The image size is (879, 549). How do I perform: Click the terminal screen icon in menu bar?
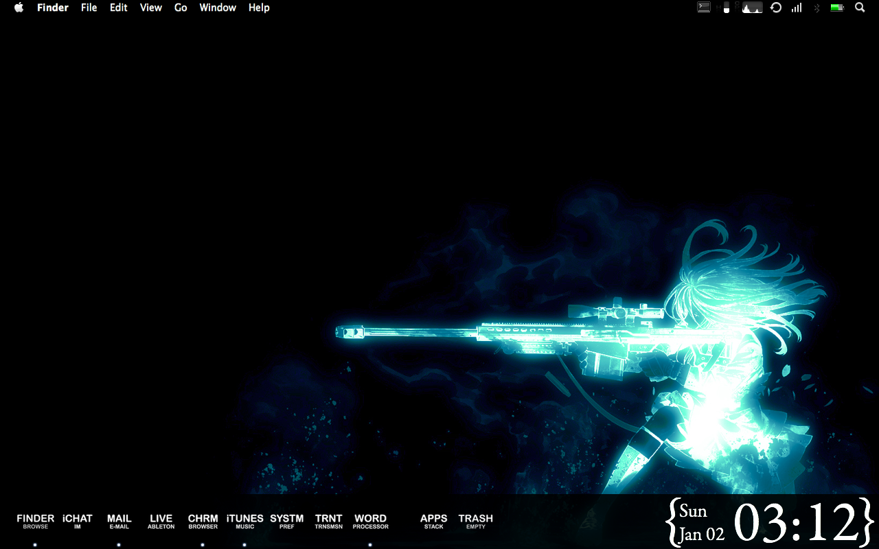click(x=704, y=8)
